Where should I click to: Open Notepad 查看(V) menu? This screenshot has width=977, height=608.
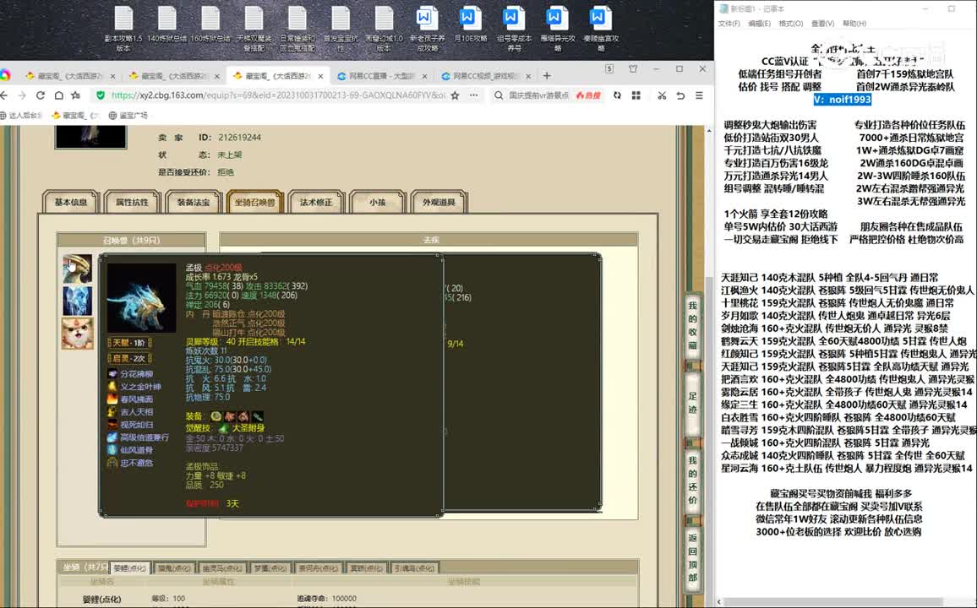coord(822,24)
